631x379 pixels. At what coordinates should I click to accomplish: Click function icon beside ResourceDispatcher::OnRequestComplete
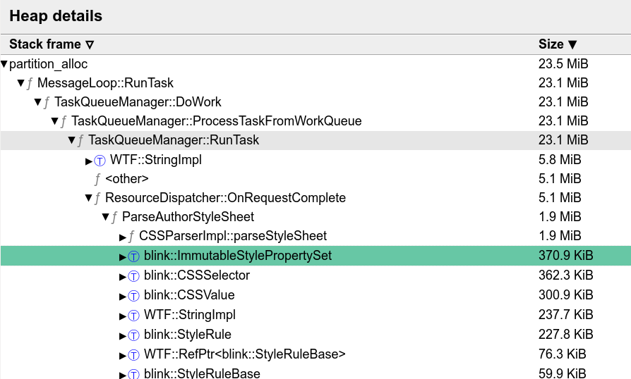(97, 199)
